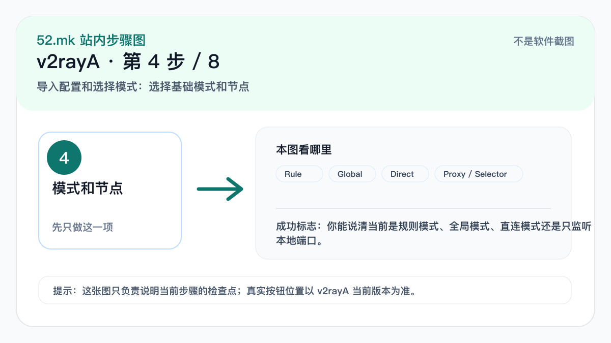Pick the Direct mode chip
Image resolution: width=611 pixels, height=343 pixels.
(x=405, y=174)
